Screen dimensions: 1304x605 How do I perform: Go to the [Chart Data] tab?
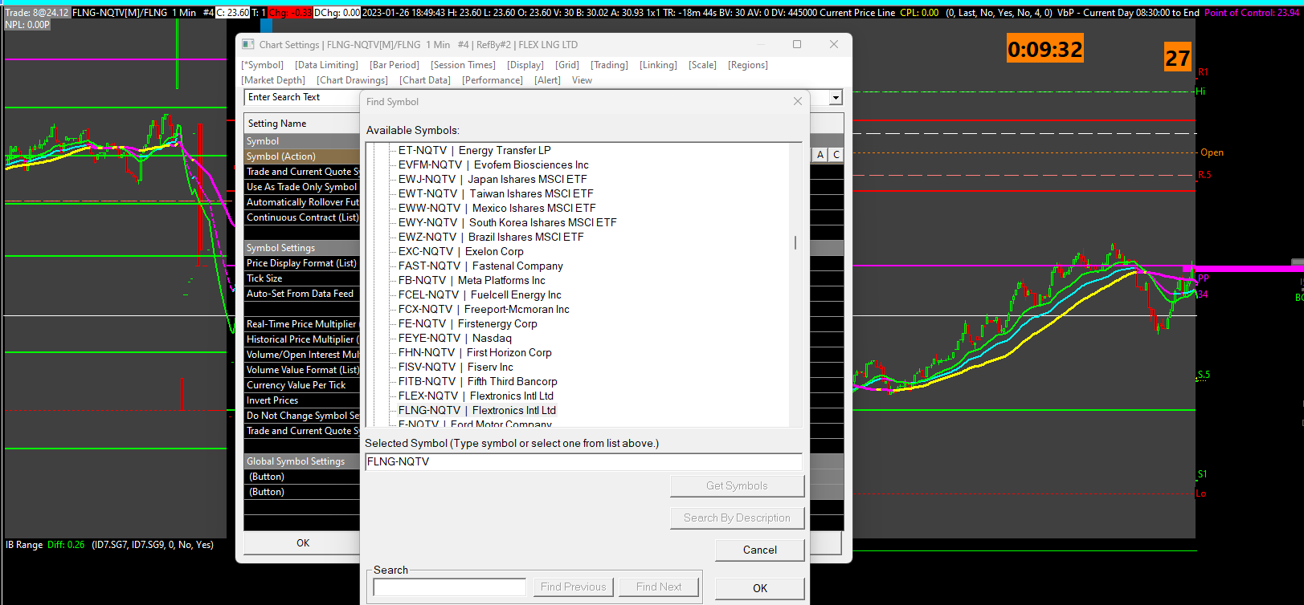click(x=425, y=80)
